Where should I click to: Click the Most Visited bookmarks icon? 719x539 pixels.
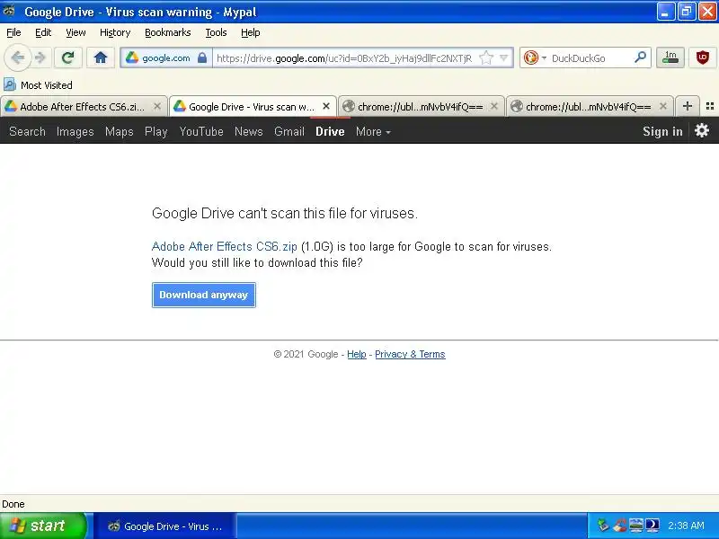(x=10, y=84)
